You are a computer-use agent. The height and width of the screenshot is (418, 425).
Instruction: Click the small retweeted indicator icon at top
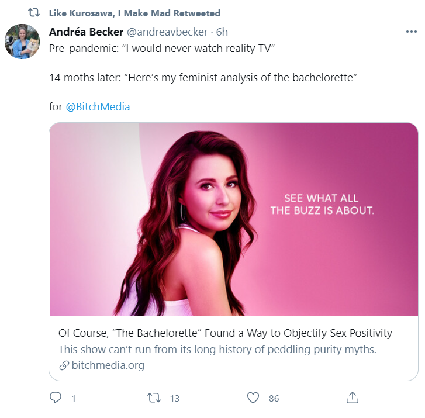tap(34, 12)
